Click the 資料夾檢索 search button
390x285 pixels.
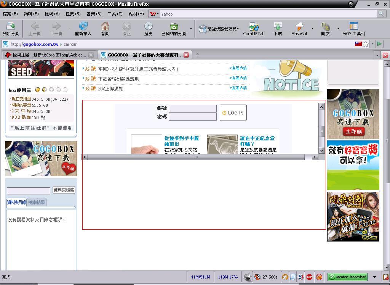click(64, 190)
